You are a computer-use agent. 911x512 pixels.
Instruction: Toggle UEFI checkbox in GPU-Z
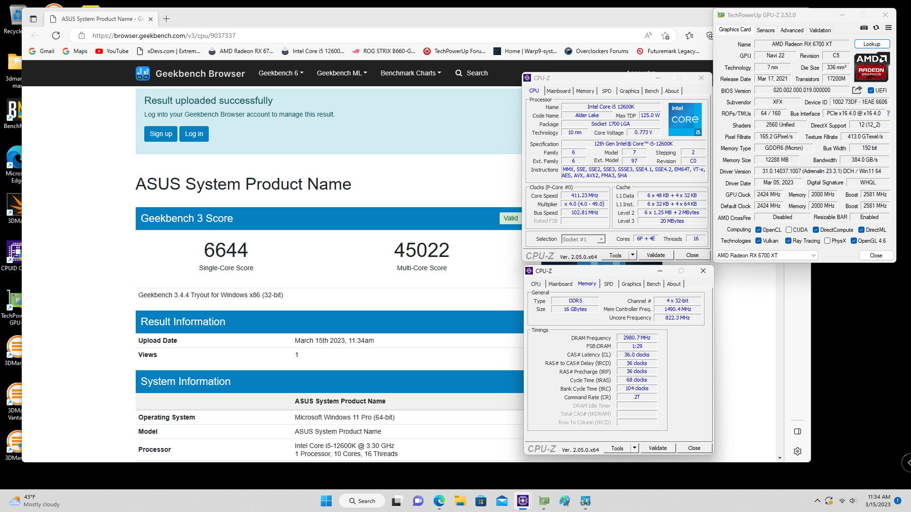(x=871, y=91)
